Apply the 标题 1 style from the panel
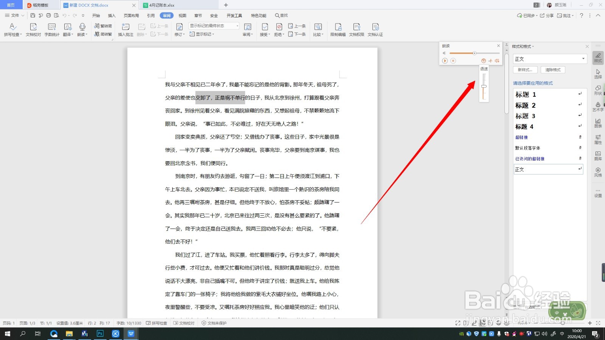This screenshot has width=605, height=340. (x=526, y=94)
